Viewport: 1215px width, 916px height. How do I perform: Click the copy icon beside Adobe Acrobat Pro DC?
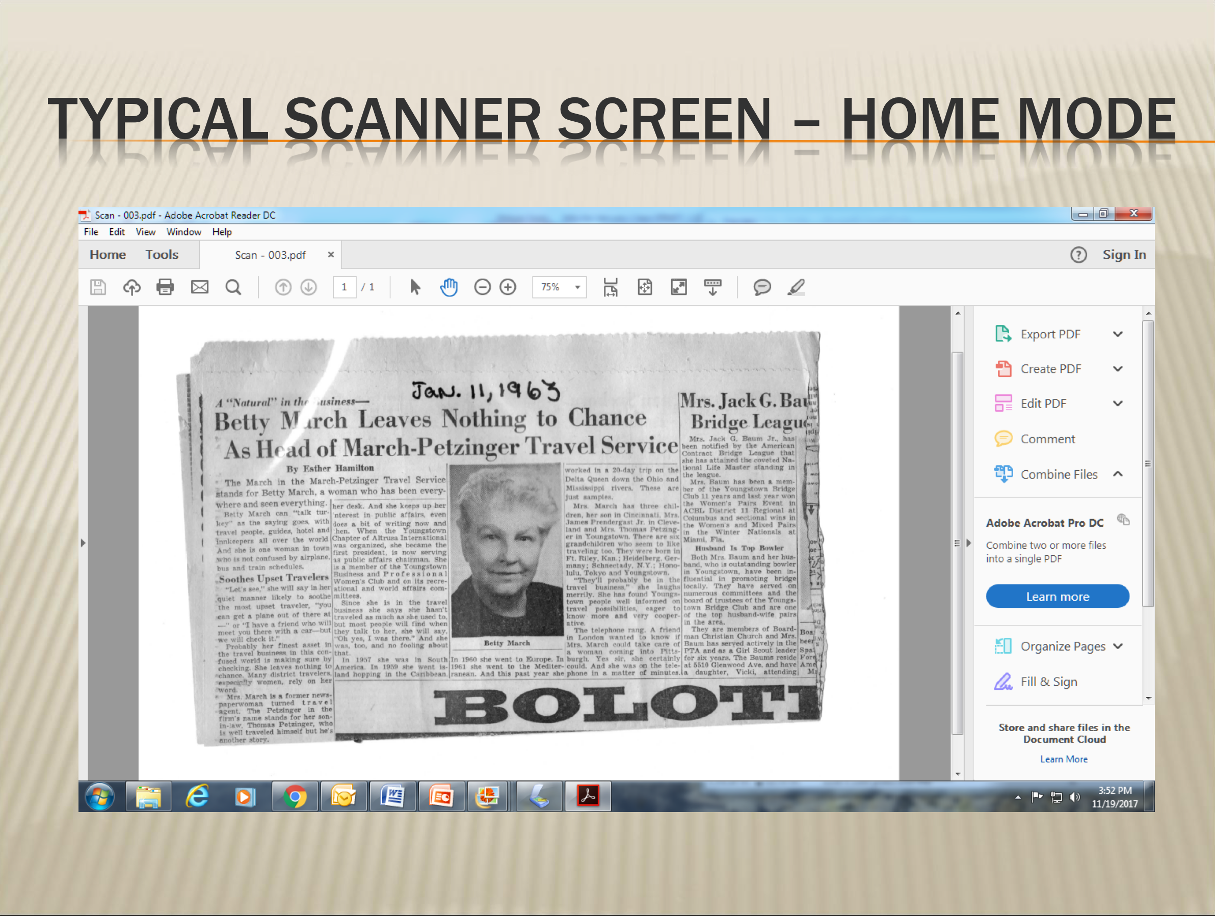pyautogui.click(x=1123, y=520)
